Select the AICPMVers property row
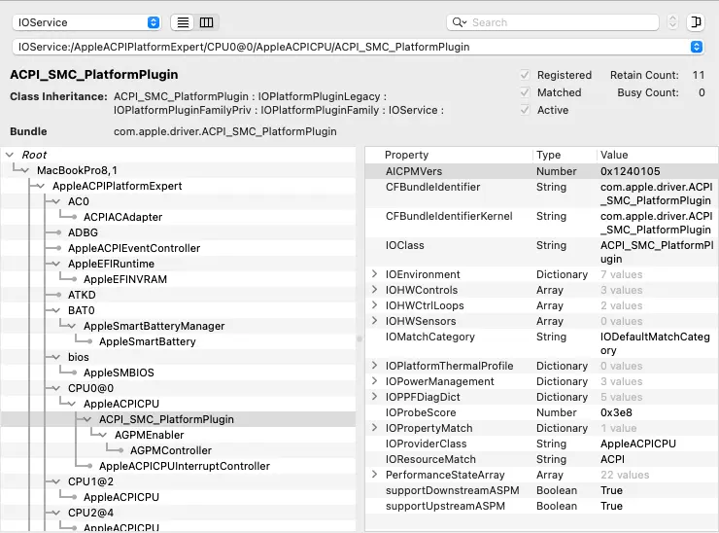 click(x=541, y=171)
